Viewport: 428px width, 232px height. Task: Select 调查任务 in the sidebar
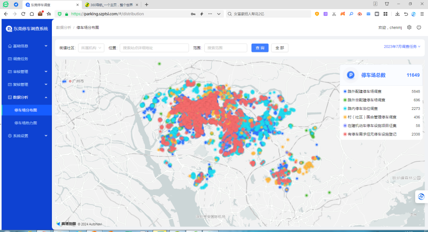(21, 59)
